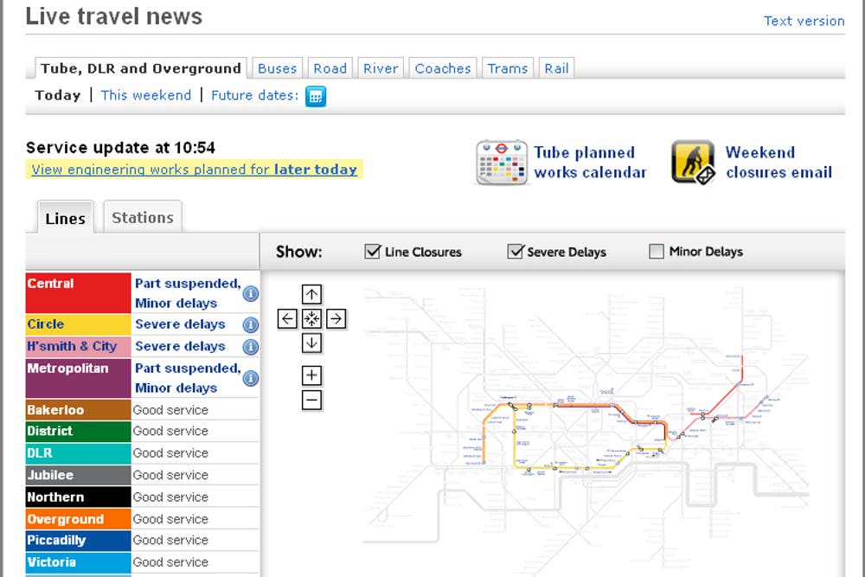Switch to the River tab
Image resolution: width=865 pixels, height=577 pixels.
[381, 68]
